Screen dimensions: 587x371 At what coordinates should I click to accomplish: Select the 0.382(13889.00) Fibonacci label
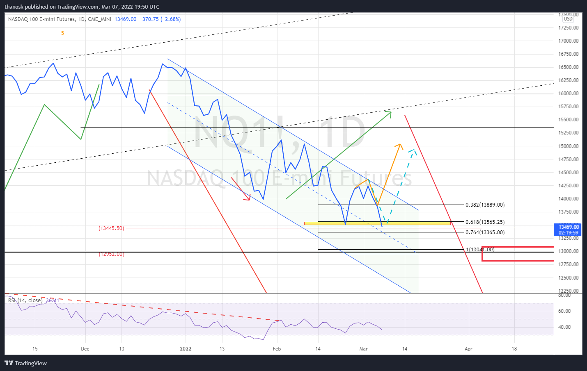pos(485,205)
